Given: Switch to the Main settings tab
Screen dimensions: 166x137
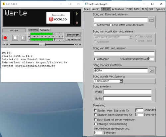Looking at the screenshot, I should [87, 9].
